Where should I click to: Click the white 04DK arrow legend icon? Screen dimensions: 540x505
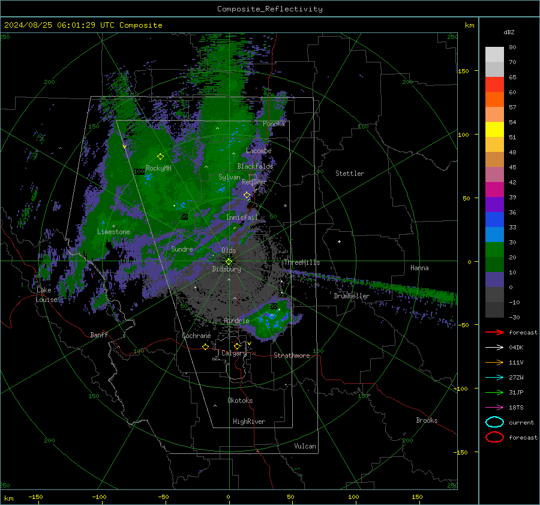(494, 348)
